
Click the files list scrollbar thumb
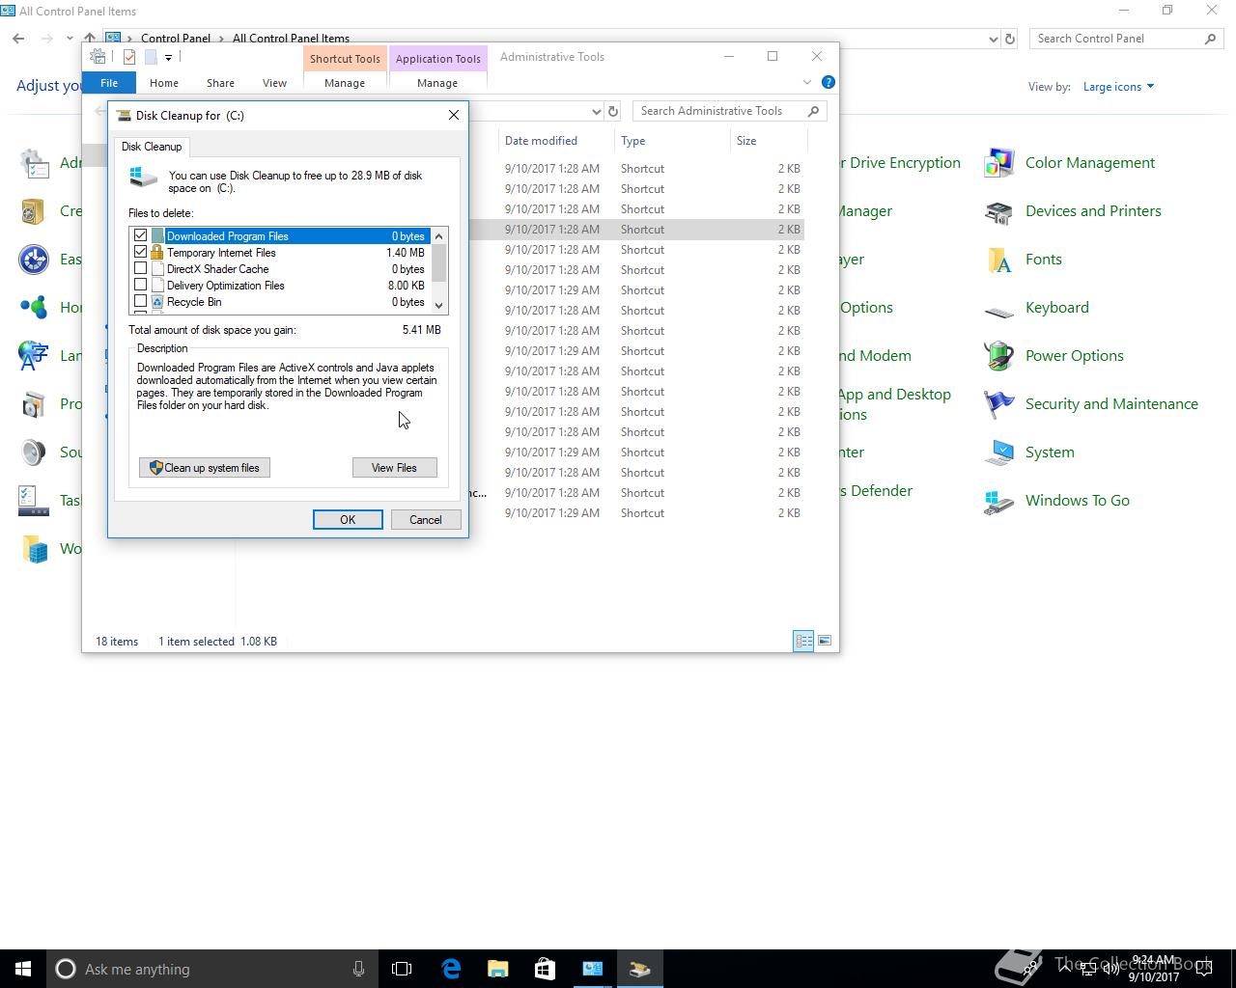tap(439, 262)
